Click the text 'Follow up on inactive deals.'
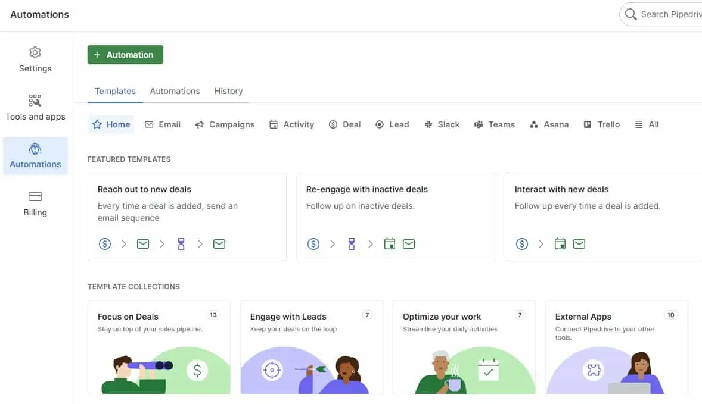The image size is (702, 404). (x=361, y=206)
